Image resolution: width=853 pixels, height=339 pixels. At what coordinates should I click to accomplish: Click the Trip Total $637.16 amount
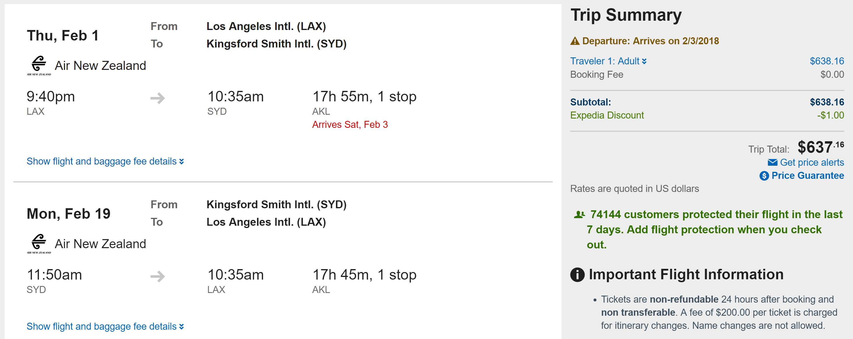tap(820, 147)
